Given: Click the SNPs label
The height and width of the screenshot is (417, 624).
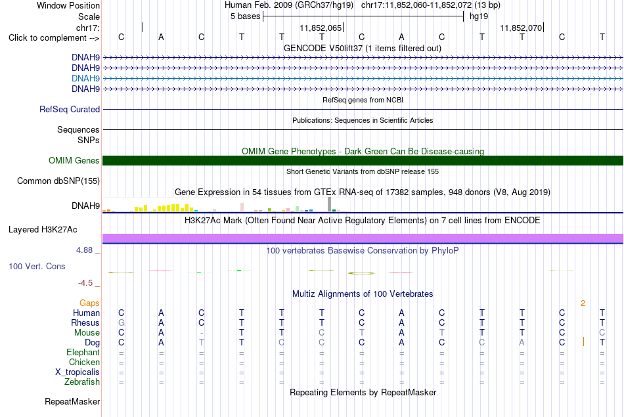Looking at the screenshot, I should click(89, 140).
